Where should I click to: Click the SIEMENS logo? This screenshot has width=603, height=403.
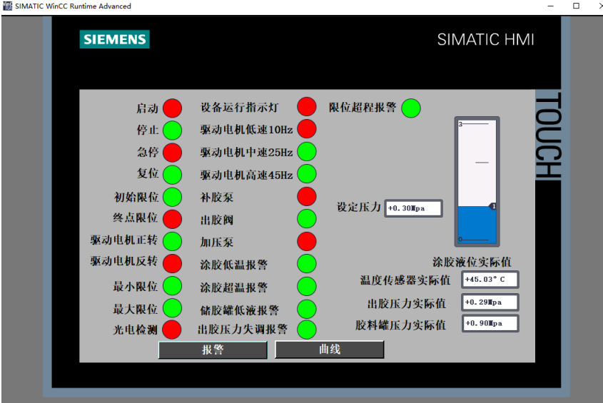pos(115,39)
